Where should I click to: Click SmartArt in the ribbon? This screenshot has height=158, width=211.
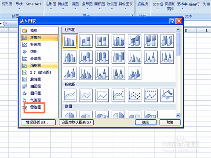[33, 4]
